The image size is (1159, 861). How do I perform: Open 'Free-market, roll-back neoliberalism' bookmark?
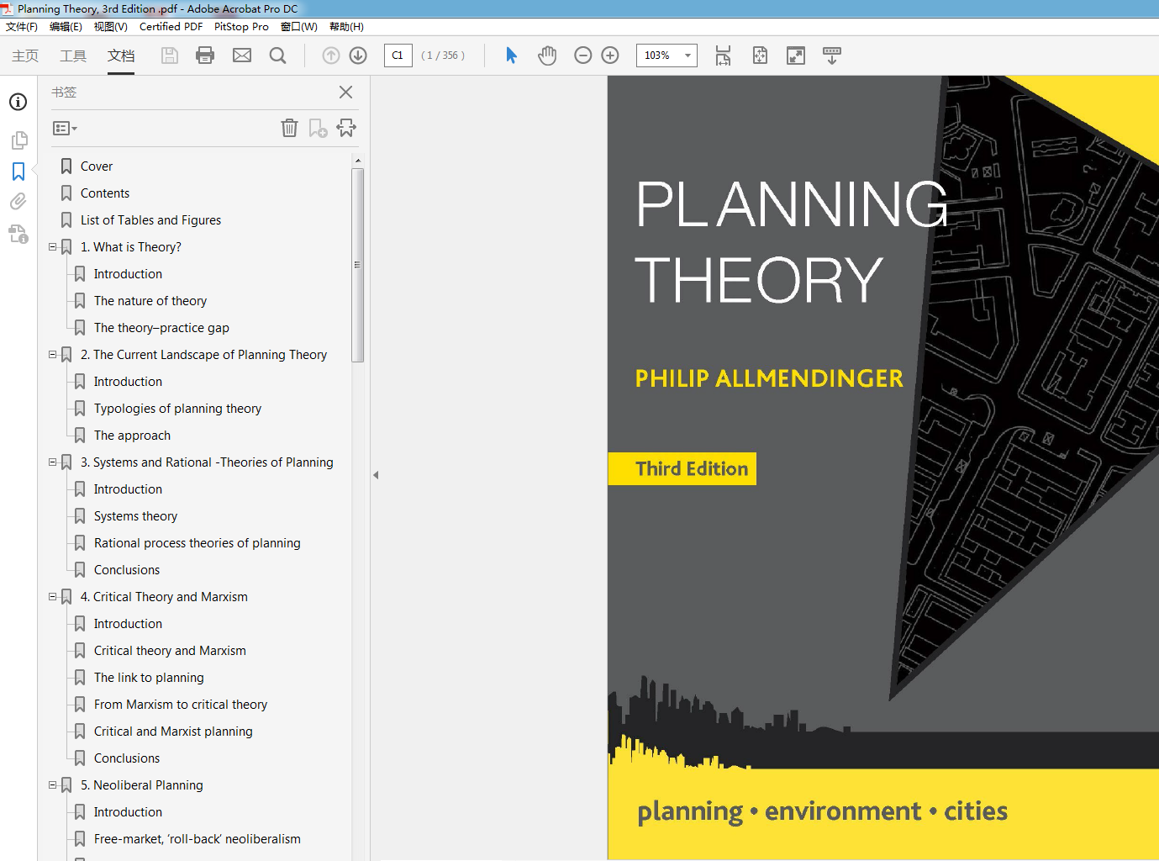coord(198,839)
